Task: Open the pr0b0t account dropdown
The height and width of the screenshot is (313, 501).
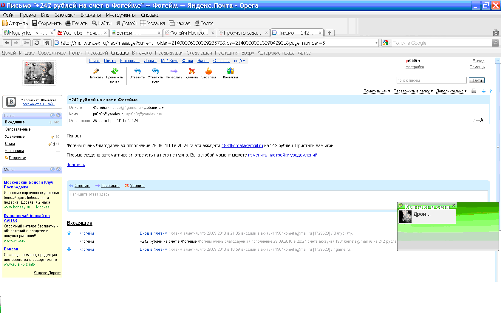Action: point(413,61)
